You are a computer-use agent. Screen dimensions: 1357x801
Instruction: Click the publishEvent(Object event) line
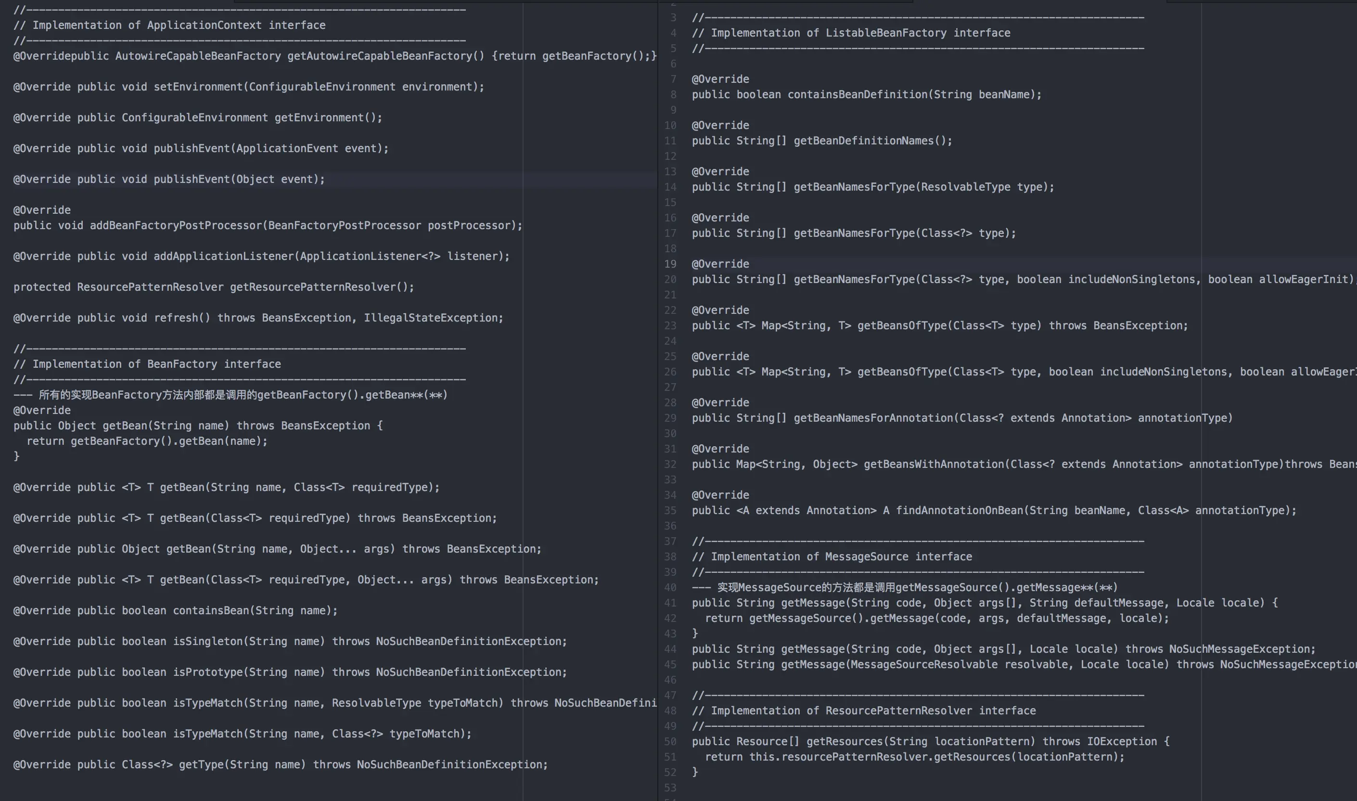click(x=169, y=179)
